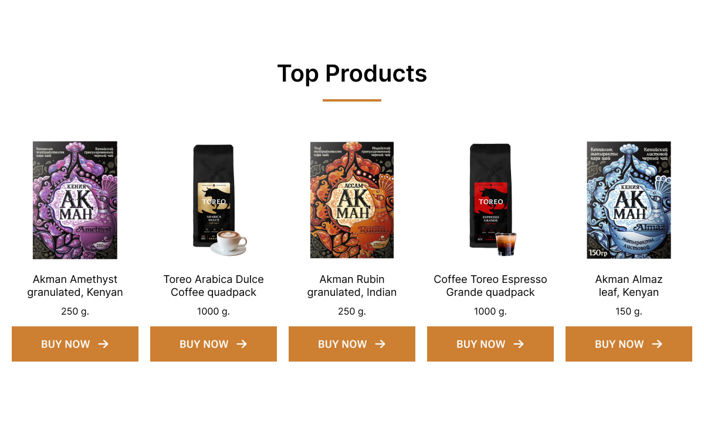Buy Akman Rubin granulated Indian tea
This screenshot has width=704, height=432.
pyautogui.click(x=352, y=344)
